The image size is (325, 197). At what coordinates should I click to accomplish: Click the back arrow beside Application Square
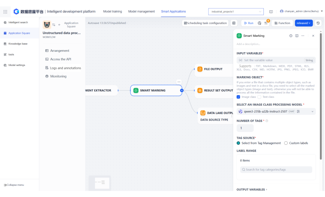[x=59, y=24]
